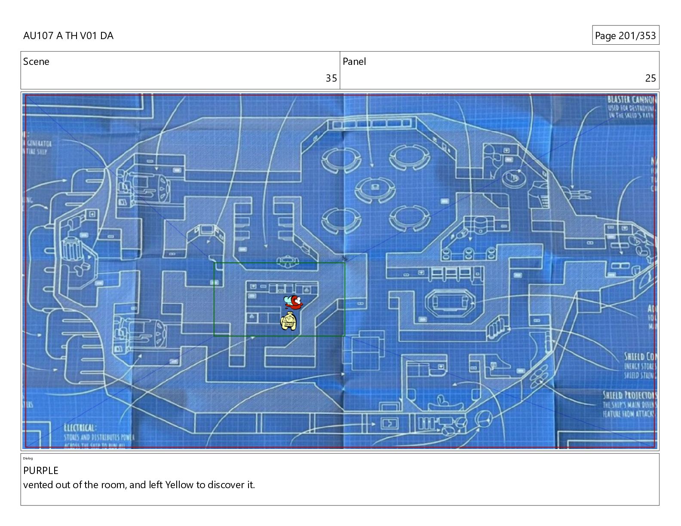Click the red dead body sprite on the map

294,302
